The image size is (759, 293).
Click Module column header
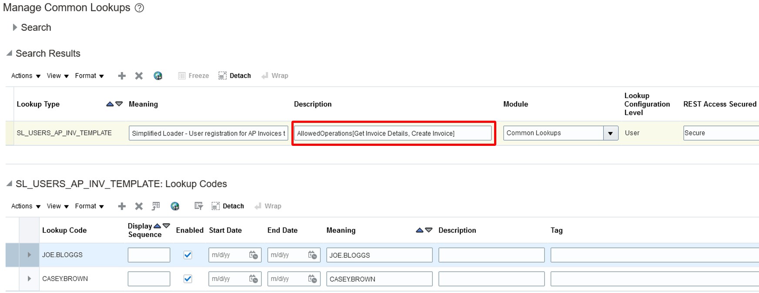pyautogui.click(x=515, y=104)
